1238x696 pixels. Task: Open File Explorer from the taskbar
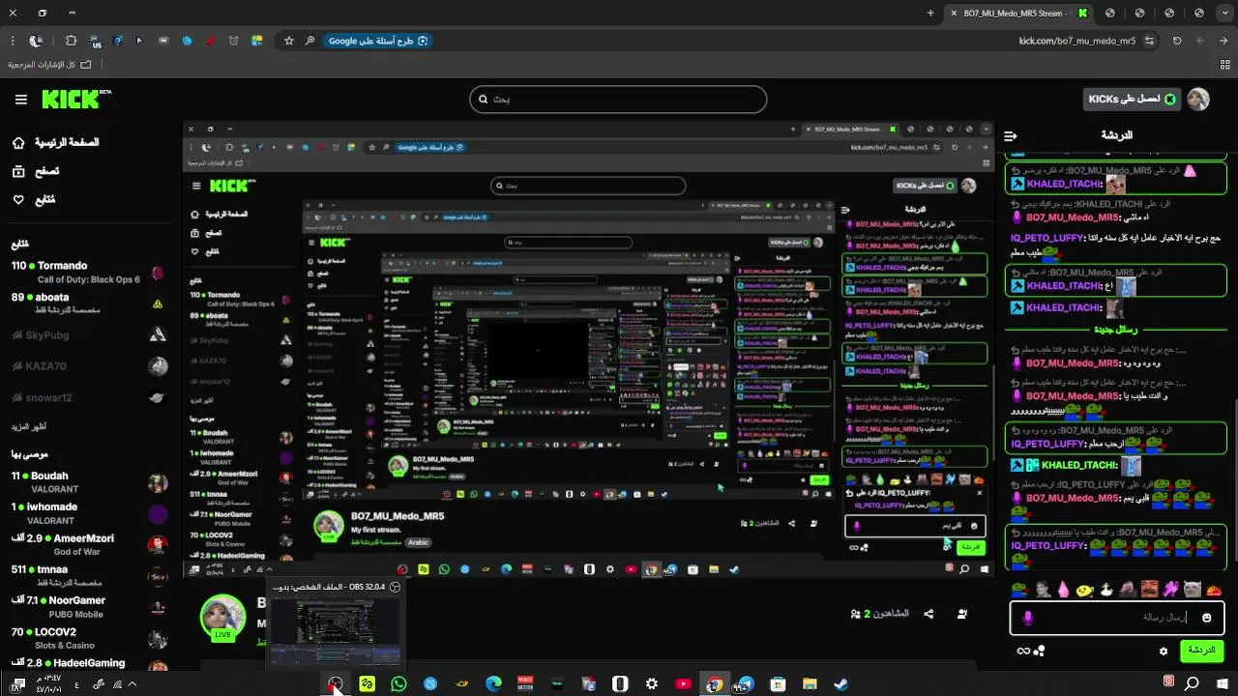pos(810,684)
